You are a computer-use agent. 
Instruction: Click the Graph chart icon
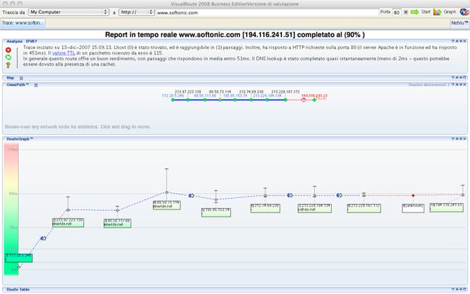(x=438, y=12)
